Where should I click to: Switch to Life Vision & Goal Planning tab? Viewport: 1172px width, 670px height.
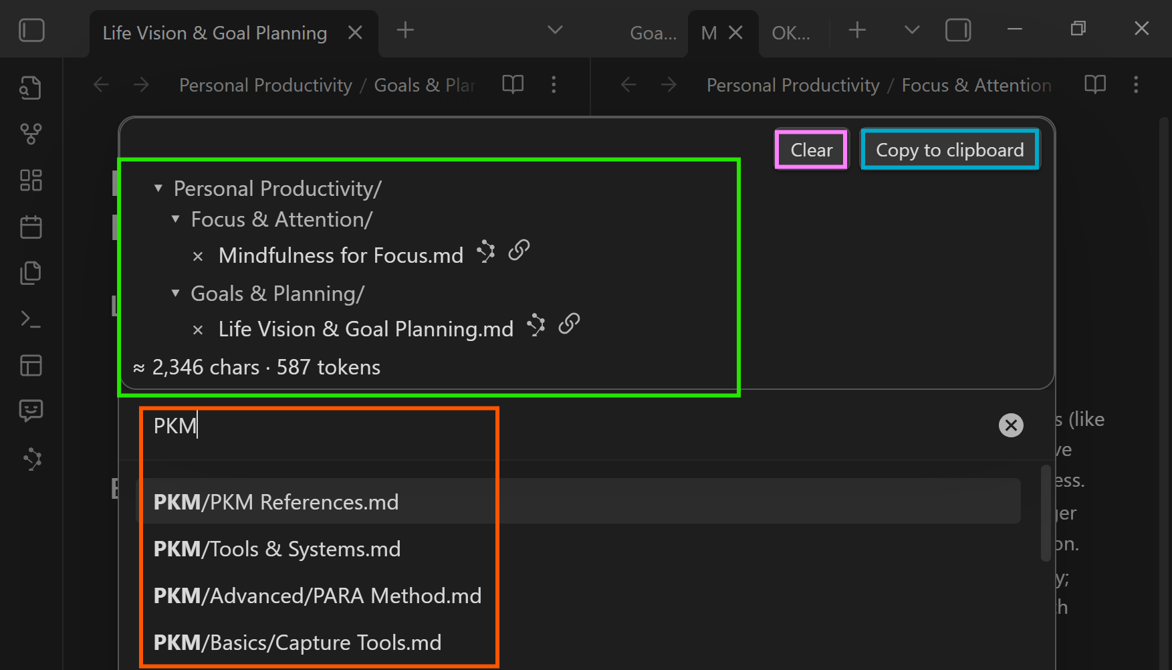click(215, 33)
